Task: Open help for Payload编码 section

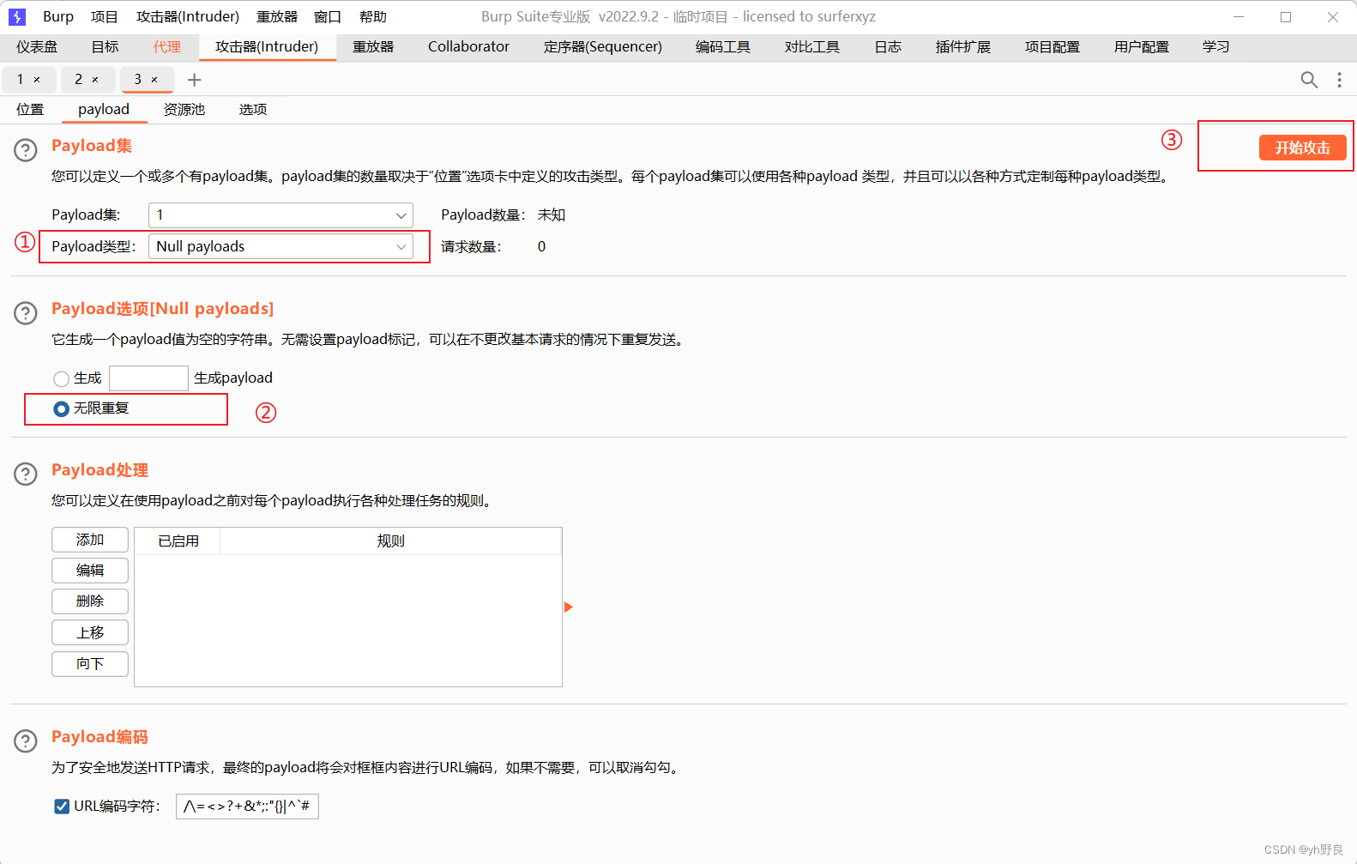Action: point(26,741)
